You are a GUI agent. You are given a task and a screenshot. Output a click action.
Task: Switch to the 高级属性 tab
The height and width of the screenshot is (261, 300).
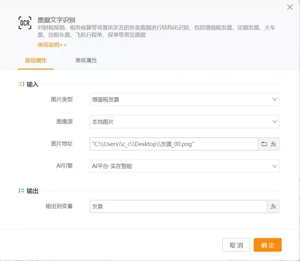86,61
